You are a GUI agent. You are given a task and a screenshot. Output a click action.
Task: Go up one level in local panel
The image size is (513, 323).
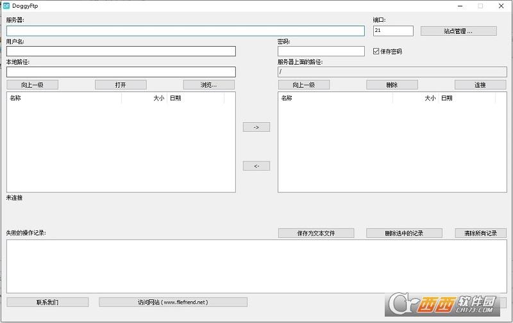click(32, 85)
